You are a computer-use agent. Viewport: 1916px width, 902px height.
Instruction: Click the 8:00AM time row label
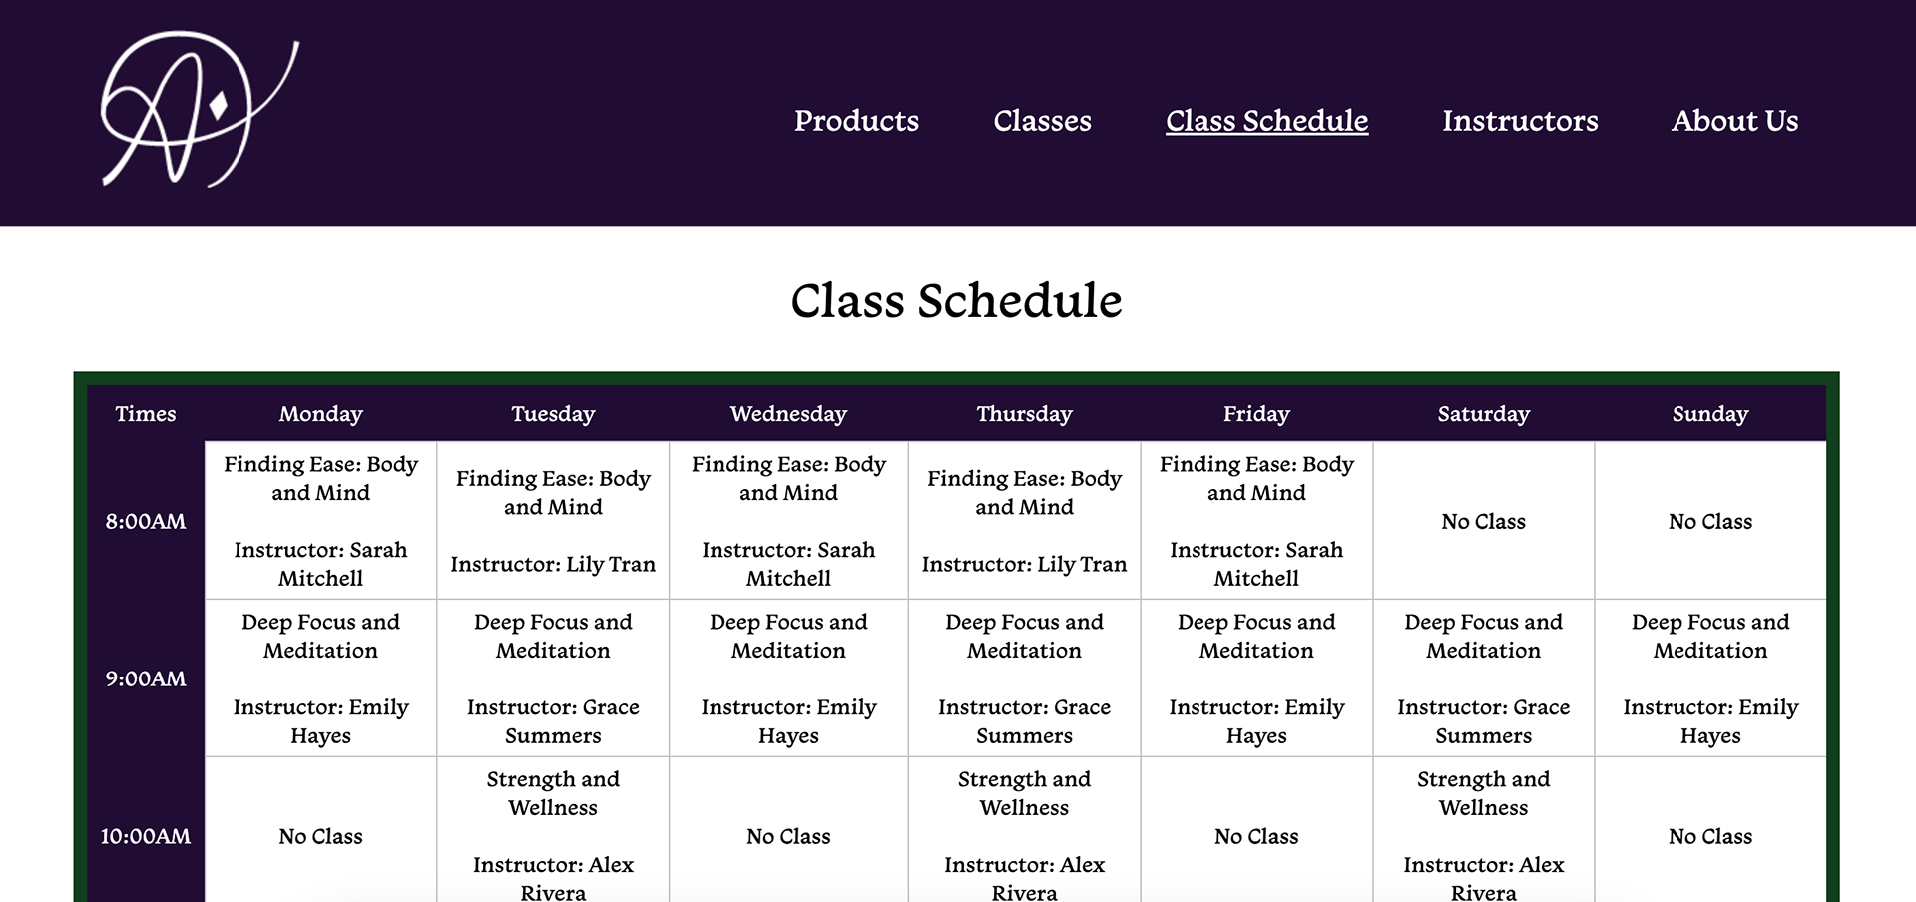pyautogui.click(x=146, y=521)
